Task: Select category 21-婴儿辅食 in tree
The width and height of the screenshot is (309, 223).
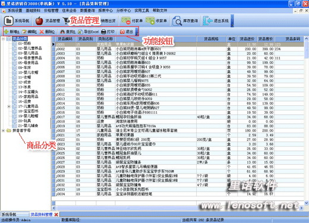Action: 28,125
